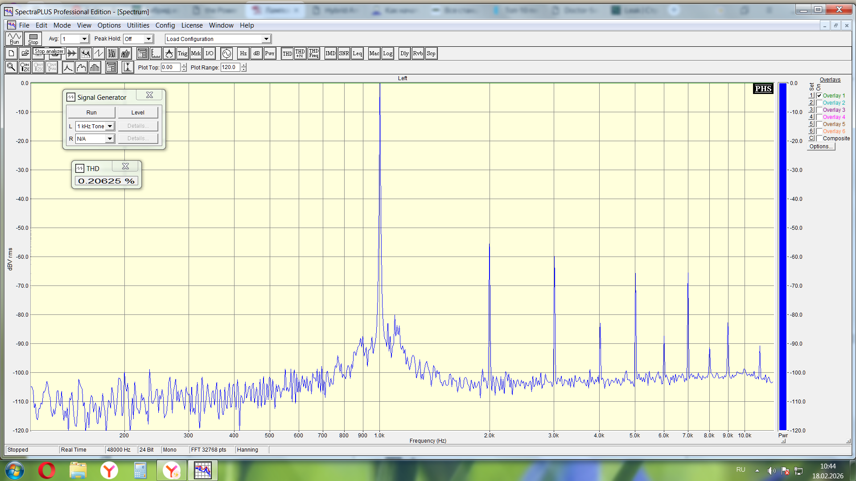Click the Zoom In 2X icon

(x=25, y=67)
